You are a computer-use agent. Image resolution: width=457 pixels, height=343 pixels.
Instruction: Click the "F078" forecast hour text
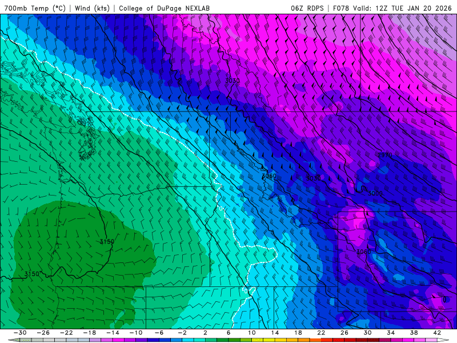coord(340,8)
